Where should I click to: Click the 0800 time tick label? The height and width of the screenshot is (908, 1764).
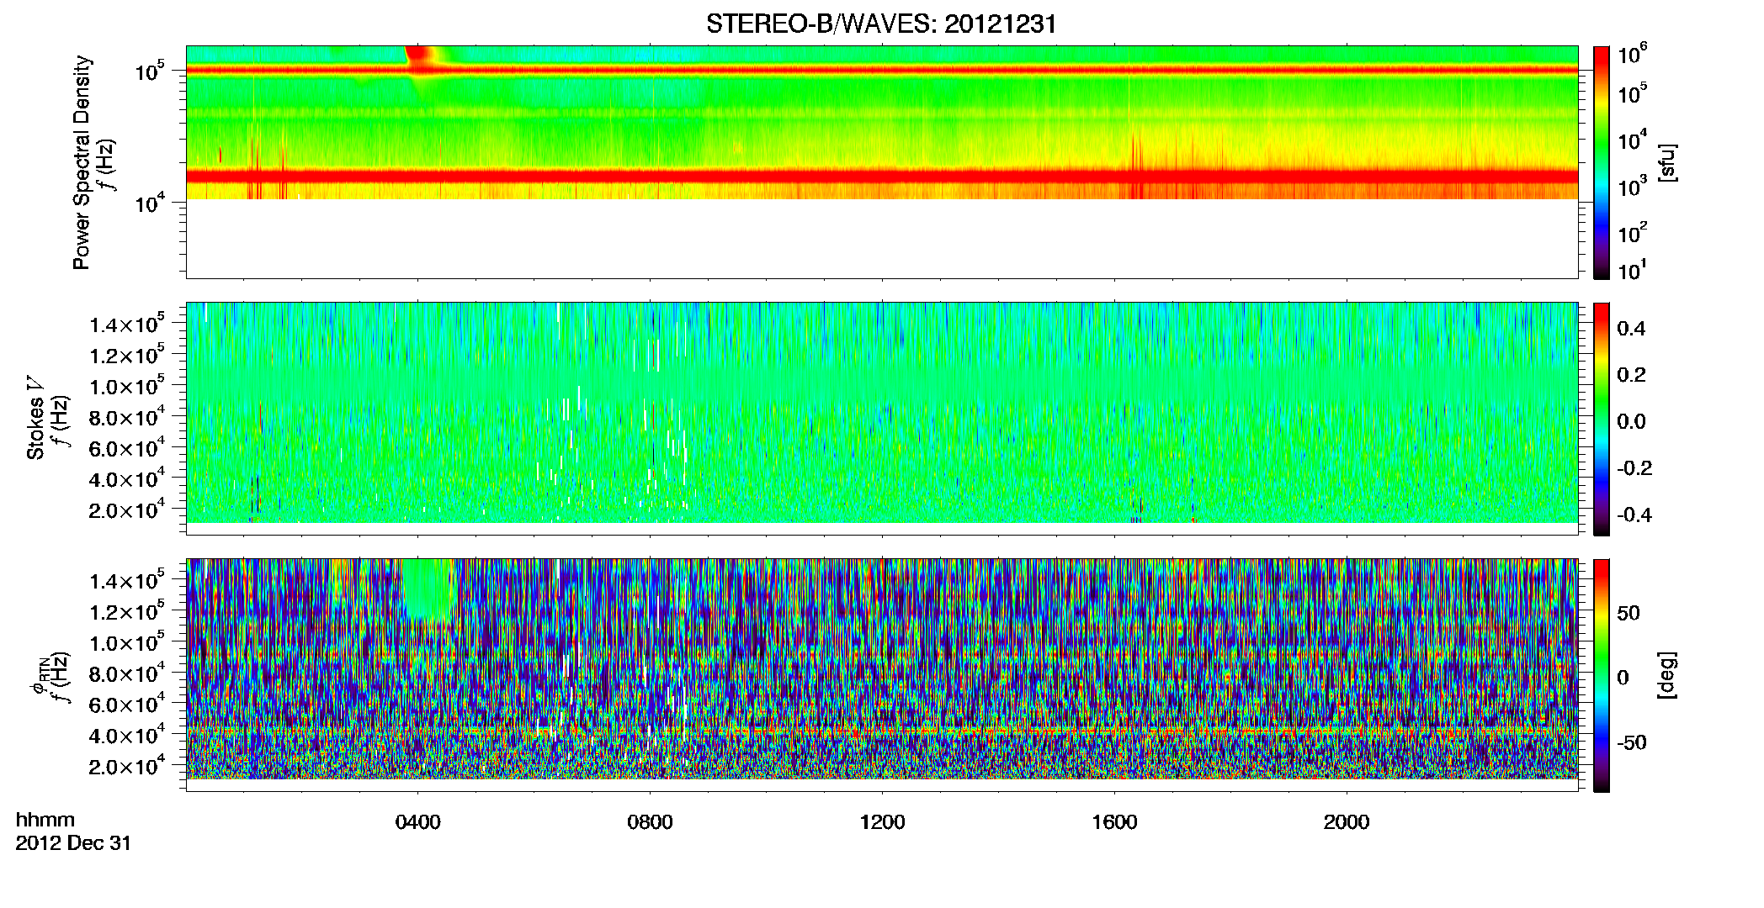[650, 821]
